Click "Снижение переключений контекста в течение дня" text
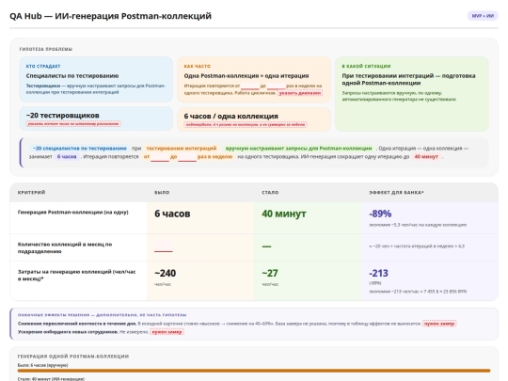508x381 pixels. point(77,324)
